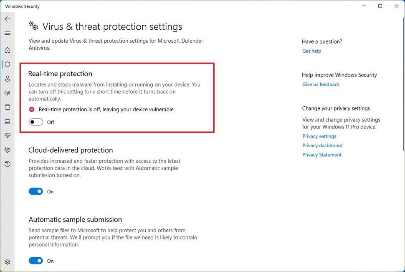Open the Home section in the sidebar
The image size is (405, 272).
pos(8,50)
